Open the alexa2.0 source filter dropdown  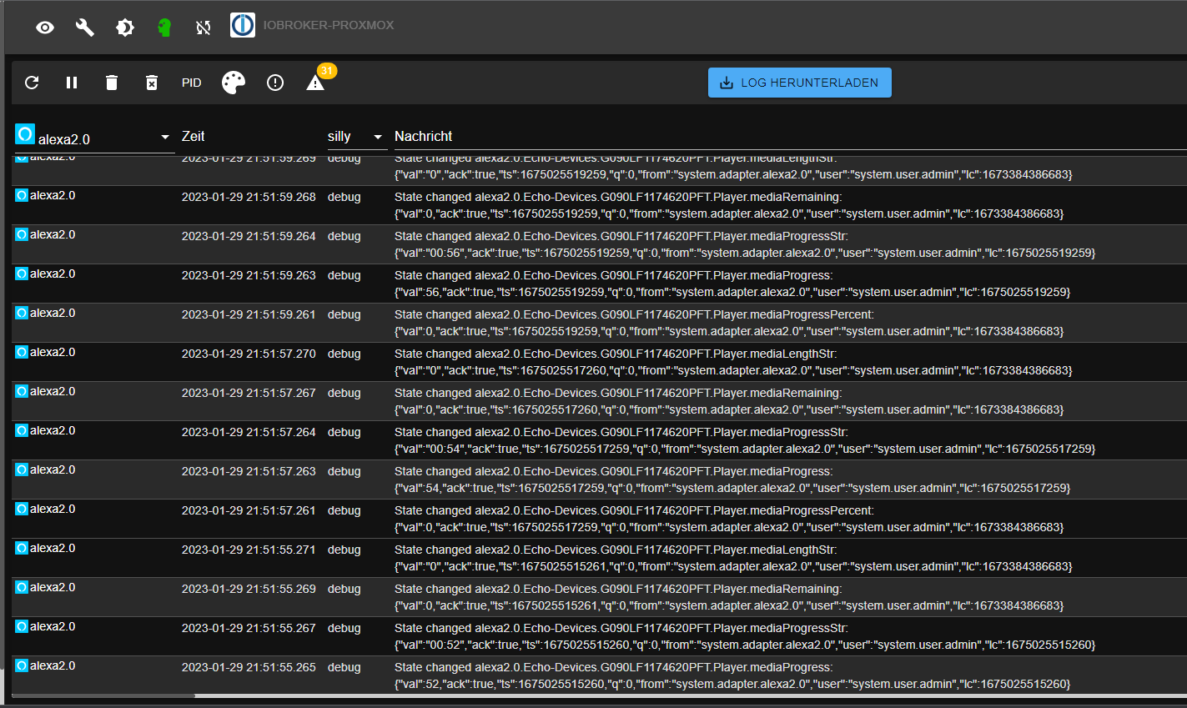(x=94, y=138)
